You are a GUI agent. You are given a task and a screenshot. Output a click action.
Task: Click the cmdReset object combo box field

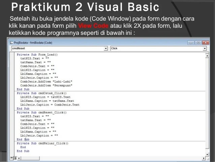click(60, 48)
